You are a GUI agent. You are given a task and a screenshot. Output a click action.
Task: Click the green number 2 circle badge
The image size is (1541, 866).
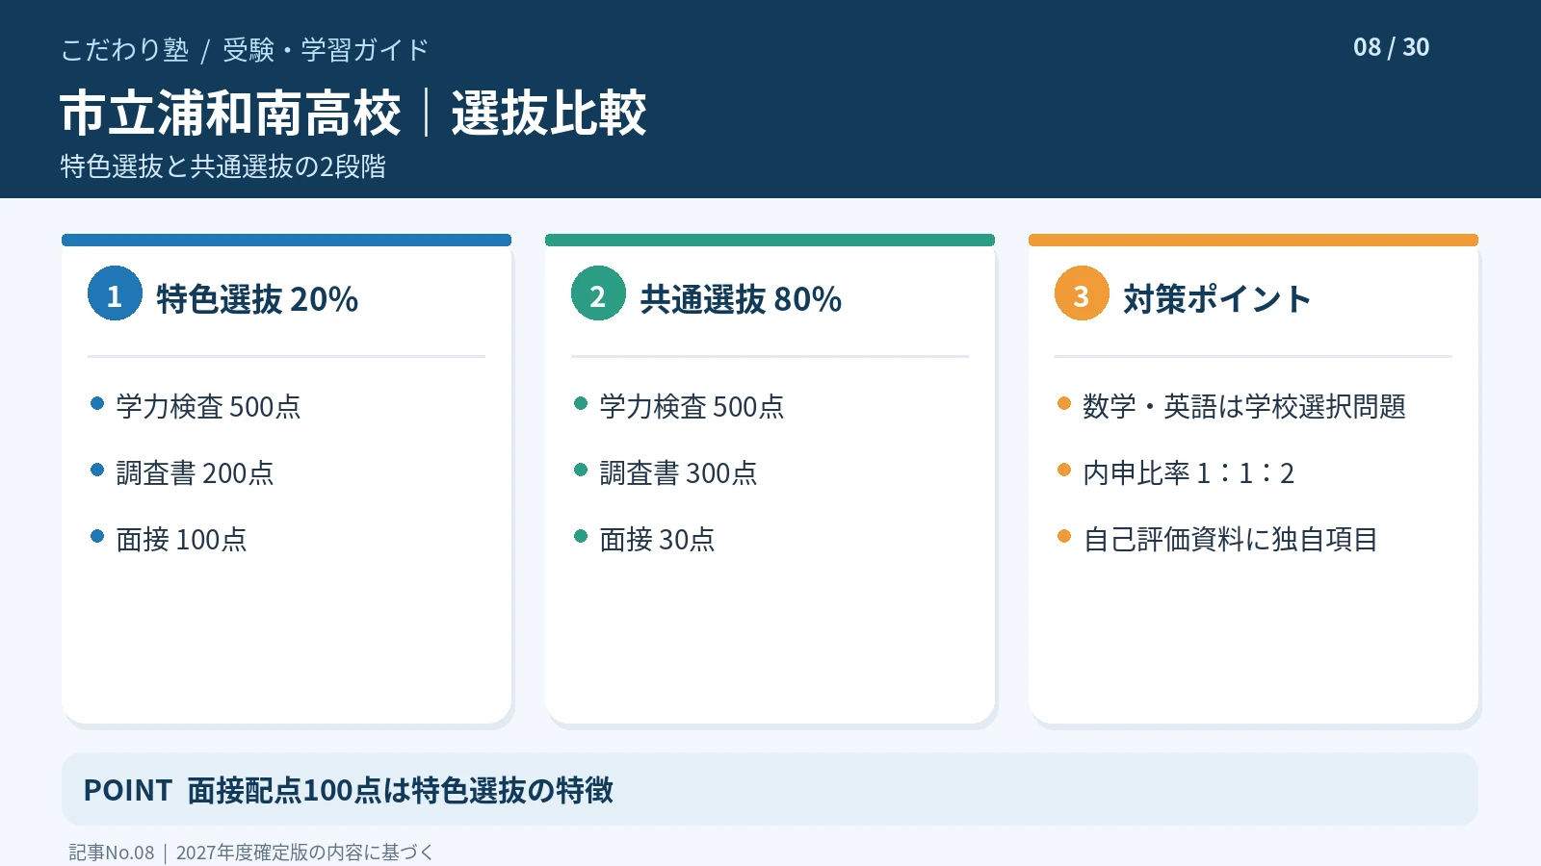(598, 293)
